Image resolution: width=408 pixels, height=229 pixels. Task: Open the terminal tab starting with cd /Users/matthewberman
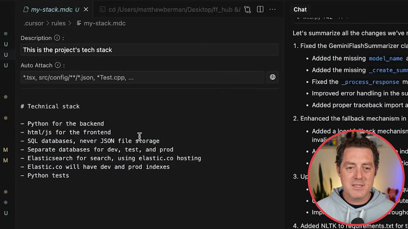(x=170, y=9)
